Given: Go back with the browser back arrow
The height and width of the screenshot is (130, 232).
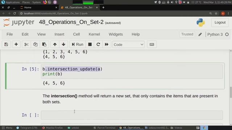Looking at the screenshot, I should tap(4, 13).
